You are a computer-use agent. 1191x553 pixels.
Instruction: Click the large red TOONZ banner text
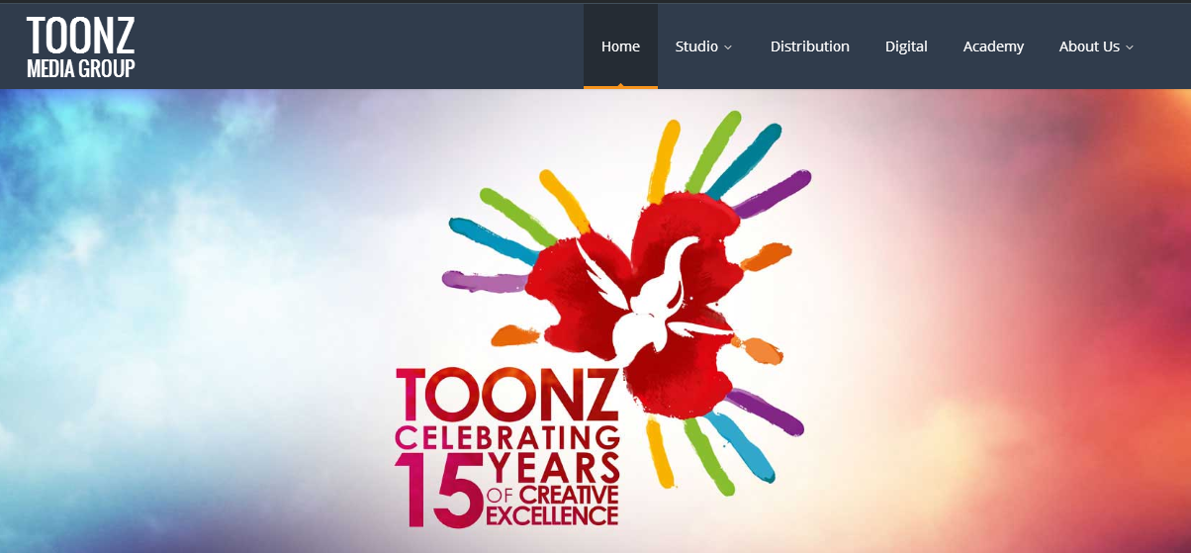click(x=506, y=396)
